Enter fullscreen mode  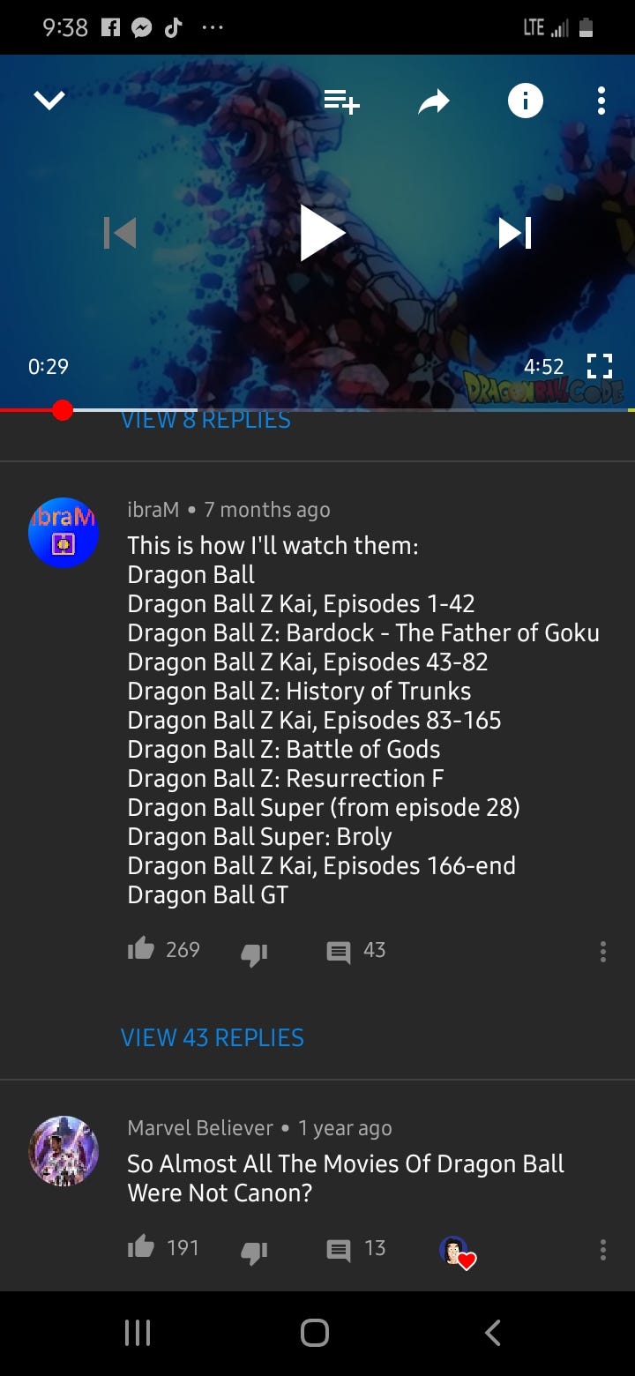click(599, 366)
